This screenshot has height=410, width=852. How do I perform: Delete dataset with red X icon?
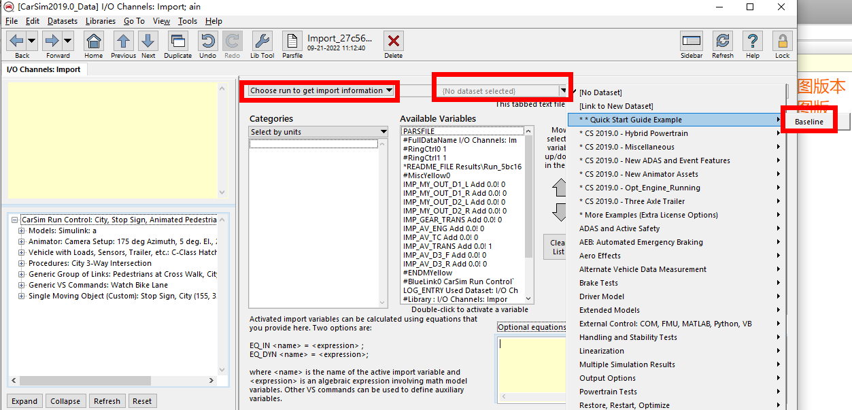point(393,41)
